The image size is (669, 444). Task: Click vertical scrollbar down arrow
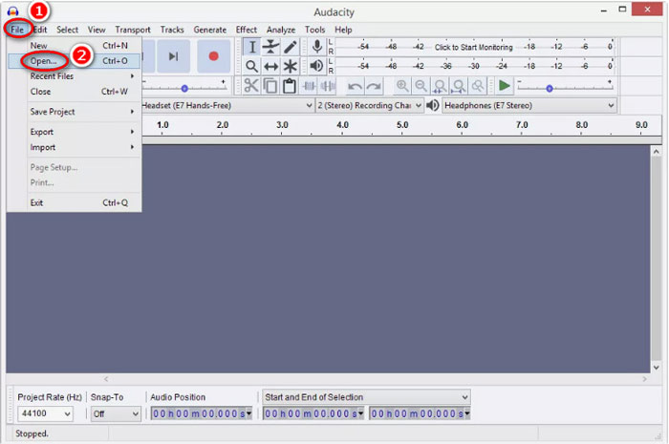(x=657, y=368)
